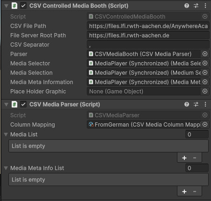Select the Media Selection MediaPlayer reference
This screenshot has height=201, width=211.
(x=144, y=72)
